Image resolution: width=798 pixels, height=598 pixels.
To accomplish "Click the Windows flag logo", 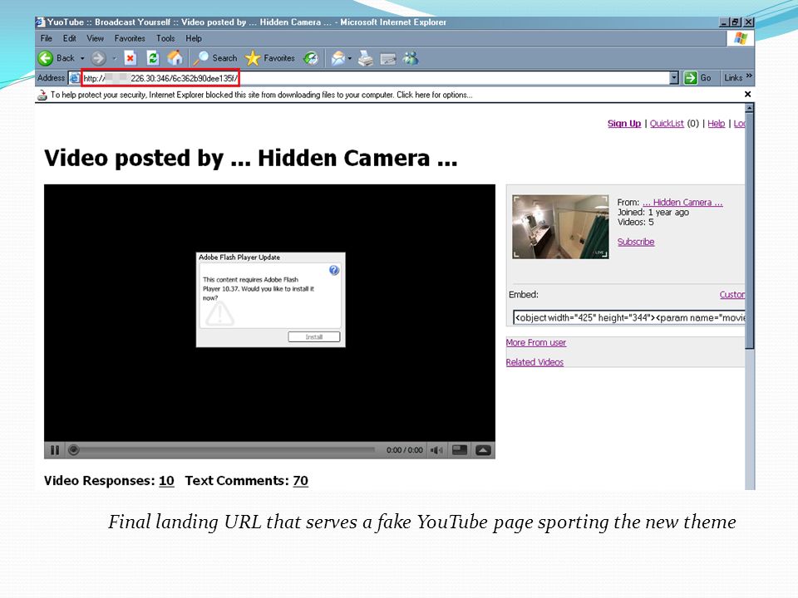I will click(741, 39).
